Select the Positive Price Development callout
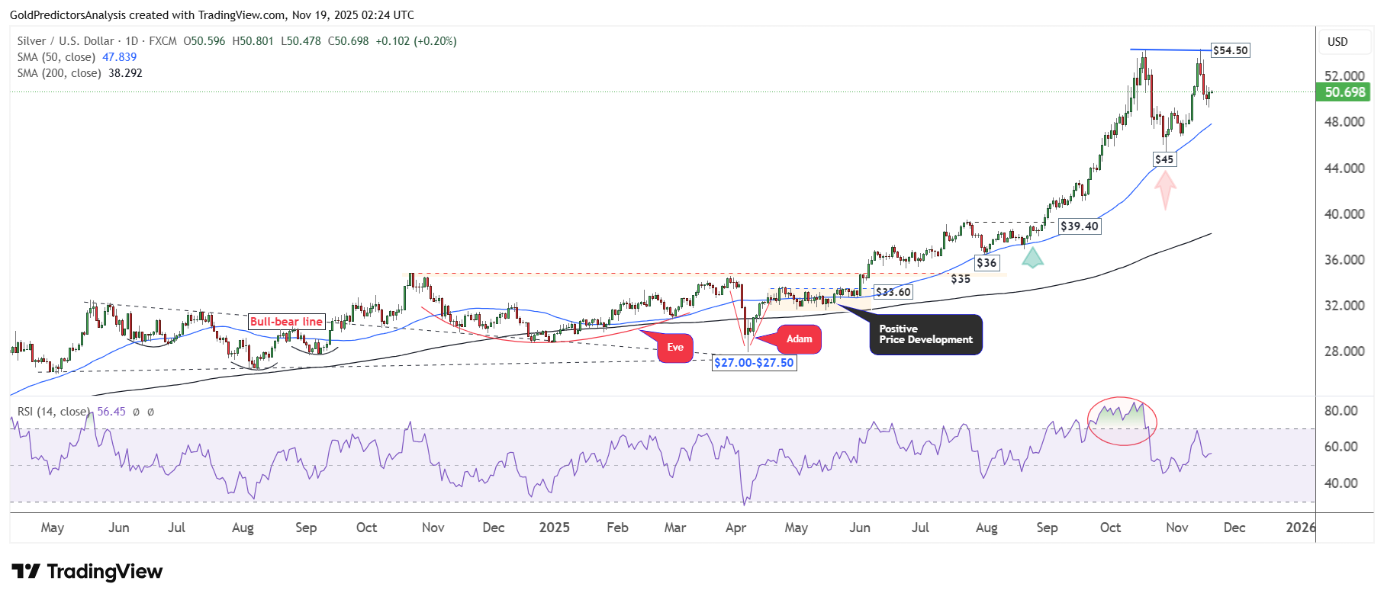This screenshot has width=1384, height=600. pyautogui.click(x=925, y=335)
